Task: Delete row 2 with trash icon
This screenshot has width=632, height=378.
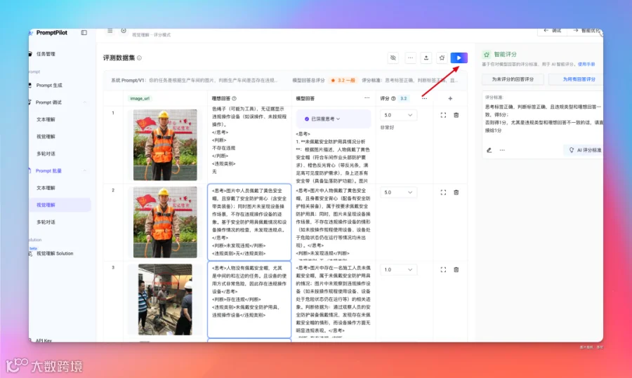Action: point(456,192)
